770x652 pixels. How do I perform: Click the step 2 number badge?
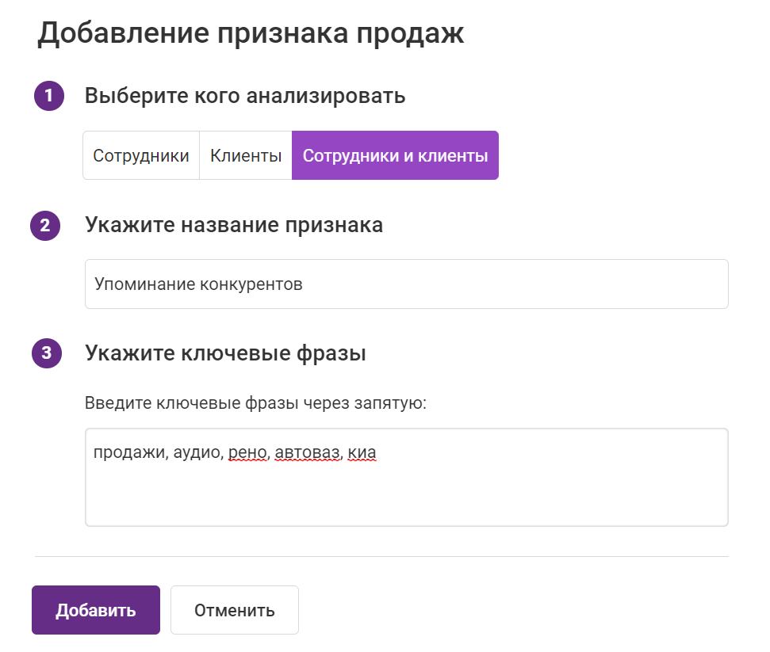click(45, 226)
